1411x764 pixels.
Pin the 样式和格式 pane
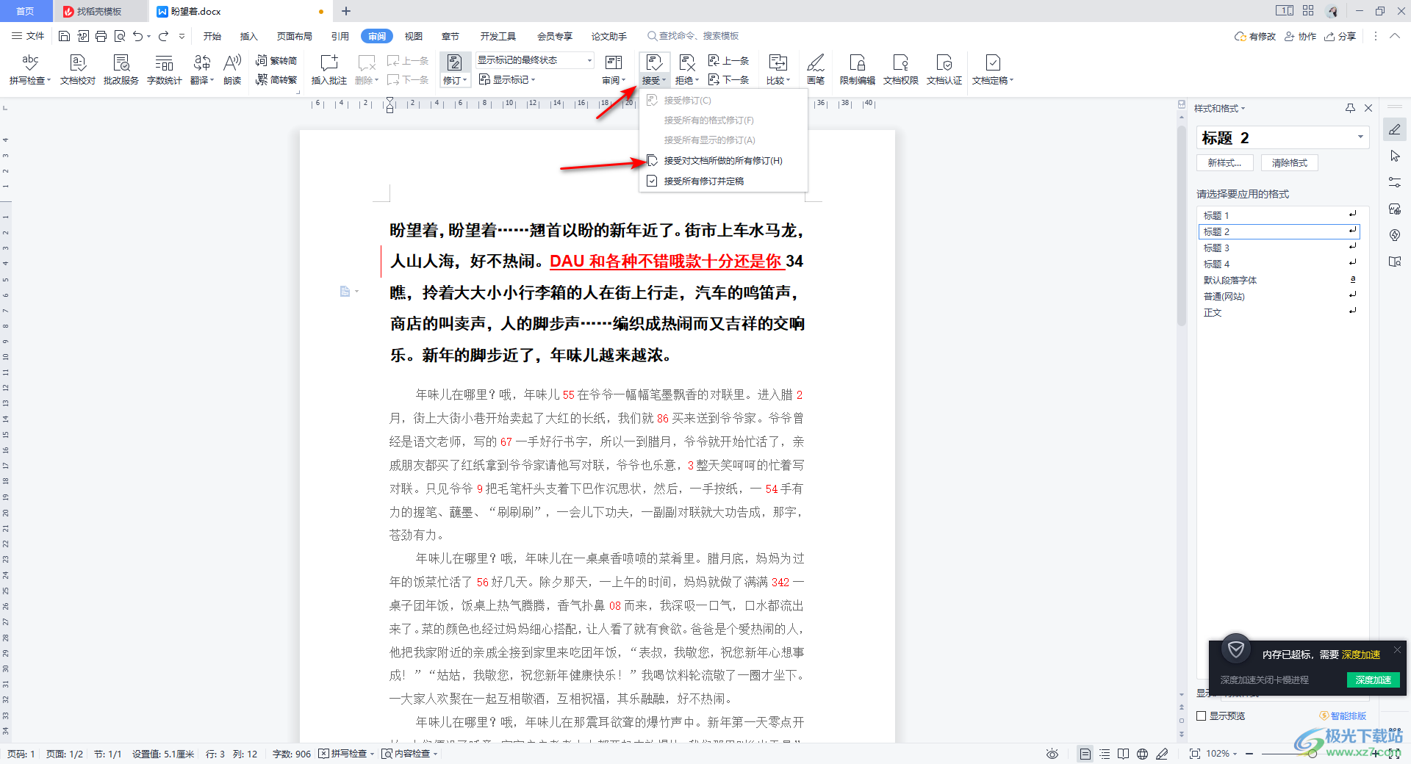1350,108
